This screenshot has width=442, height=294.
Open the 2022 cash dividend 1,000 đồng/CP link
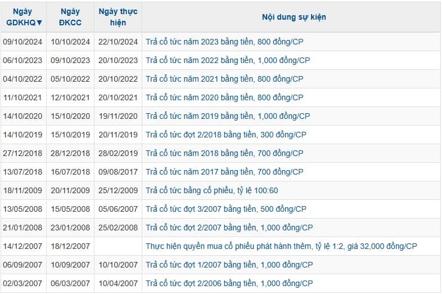click(228, 60)
